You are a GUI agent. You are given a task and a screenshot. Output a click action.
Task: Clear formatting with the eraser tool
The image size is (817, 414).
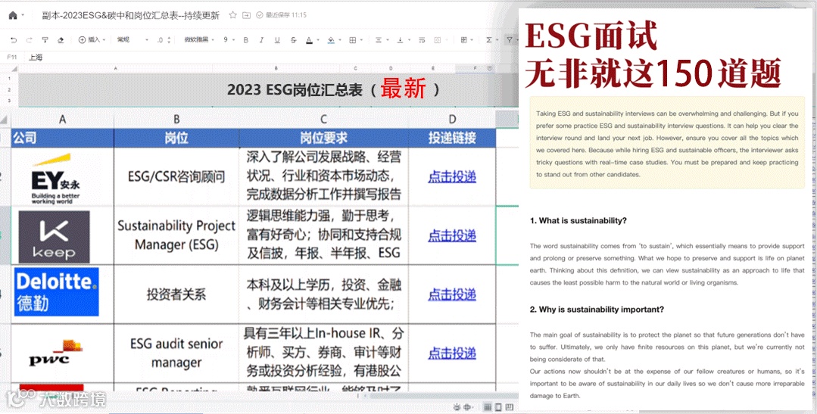61,40
